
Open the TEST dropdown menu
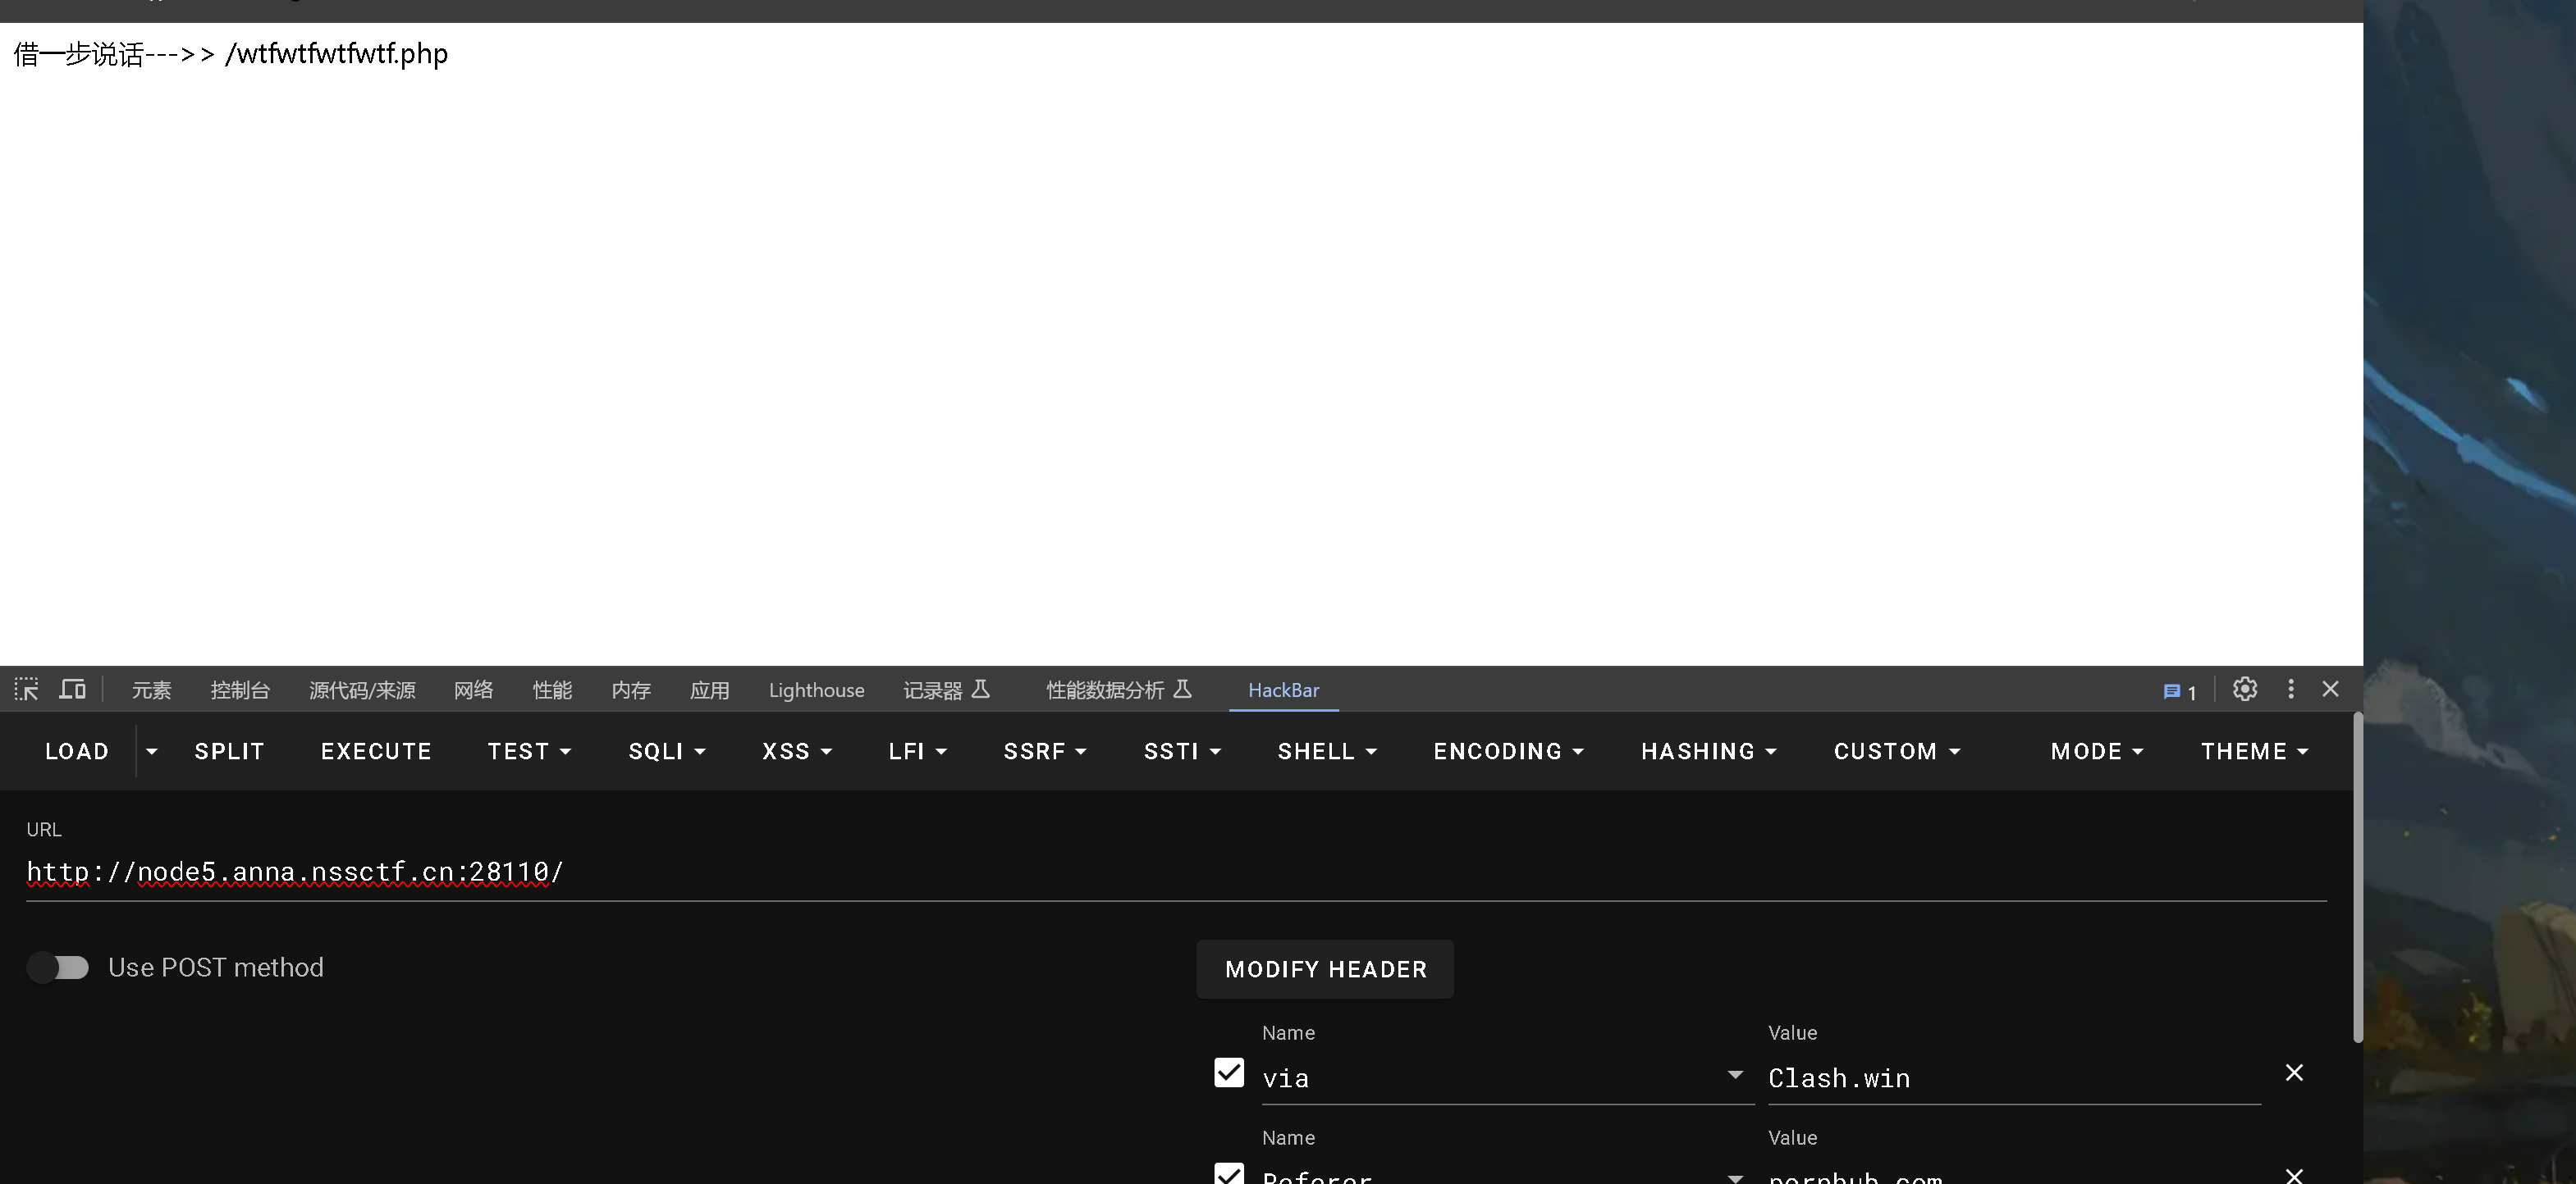[529, 751]
